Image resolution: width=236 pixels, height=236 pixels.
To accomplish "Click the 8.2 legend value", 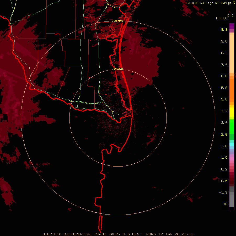I will pos(224,53).
